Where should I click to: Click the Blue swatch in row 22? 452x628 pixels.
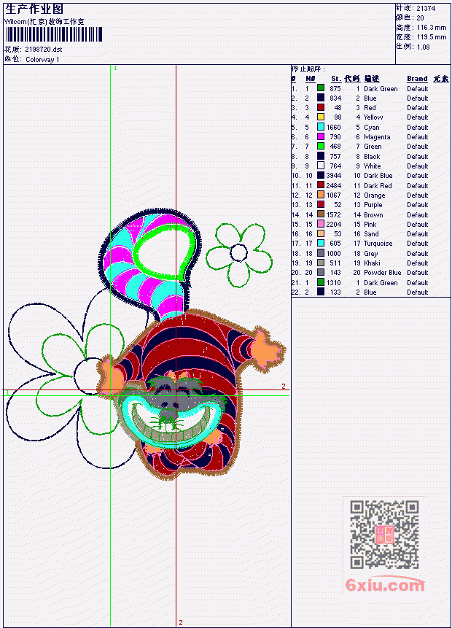(321, 292)
